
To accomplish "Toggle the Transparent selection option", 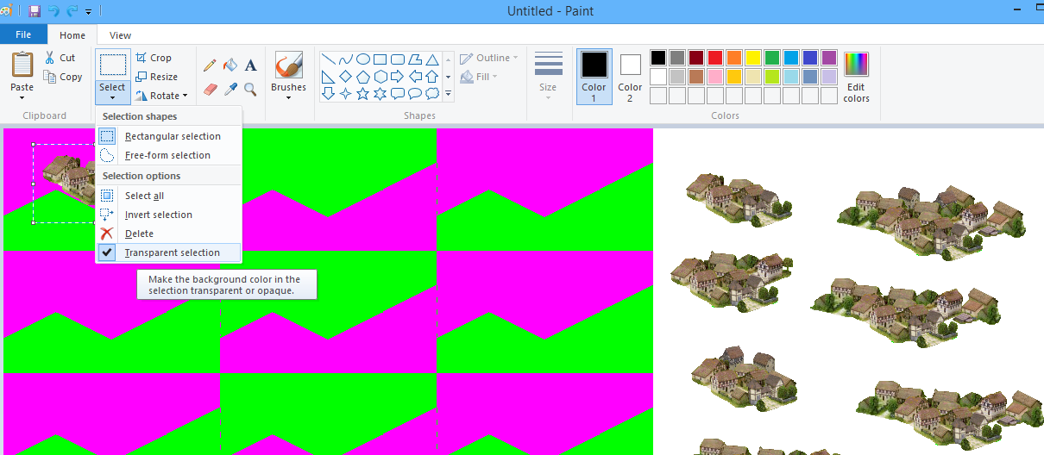I will [x=169, y=252].
